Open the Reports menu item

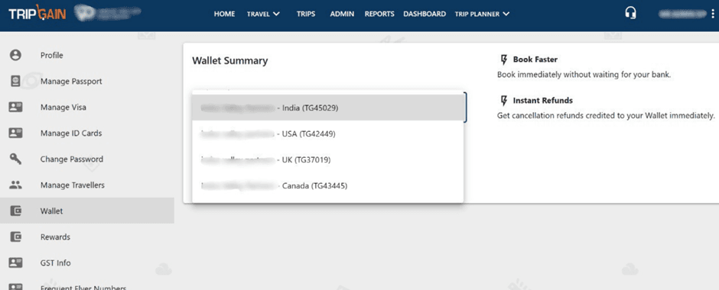pyautogui.click(x=379, y=14)
